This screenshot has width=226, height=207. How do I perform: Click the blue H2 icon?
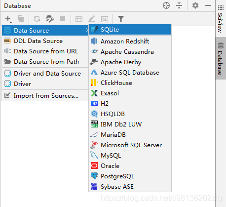pyautogui.click(x=94, y=104)
